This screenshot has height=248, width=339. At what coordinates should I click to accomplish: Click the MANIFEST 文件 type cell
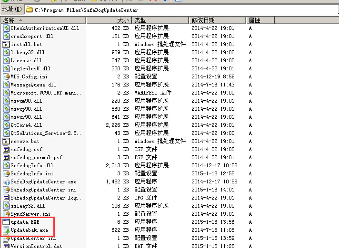click(x=153, y=93)
